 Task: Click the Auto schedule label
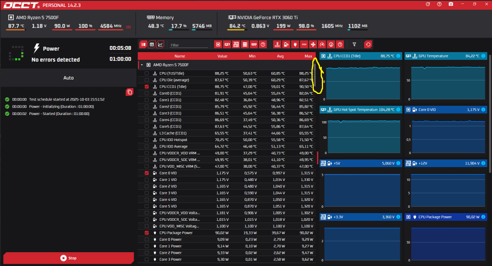(68, 78)
